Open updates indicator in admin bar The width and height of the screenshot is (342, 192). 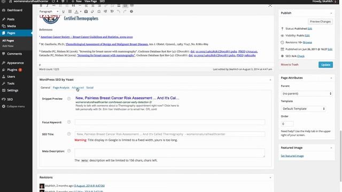55,1
